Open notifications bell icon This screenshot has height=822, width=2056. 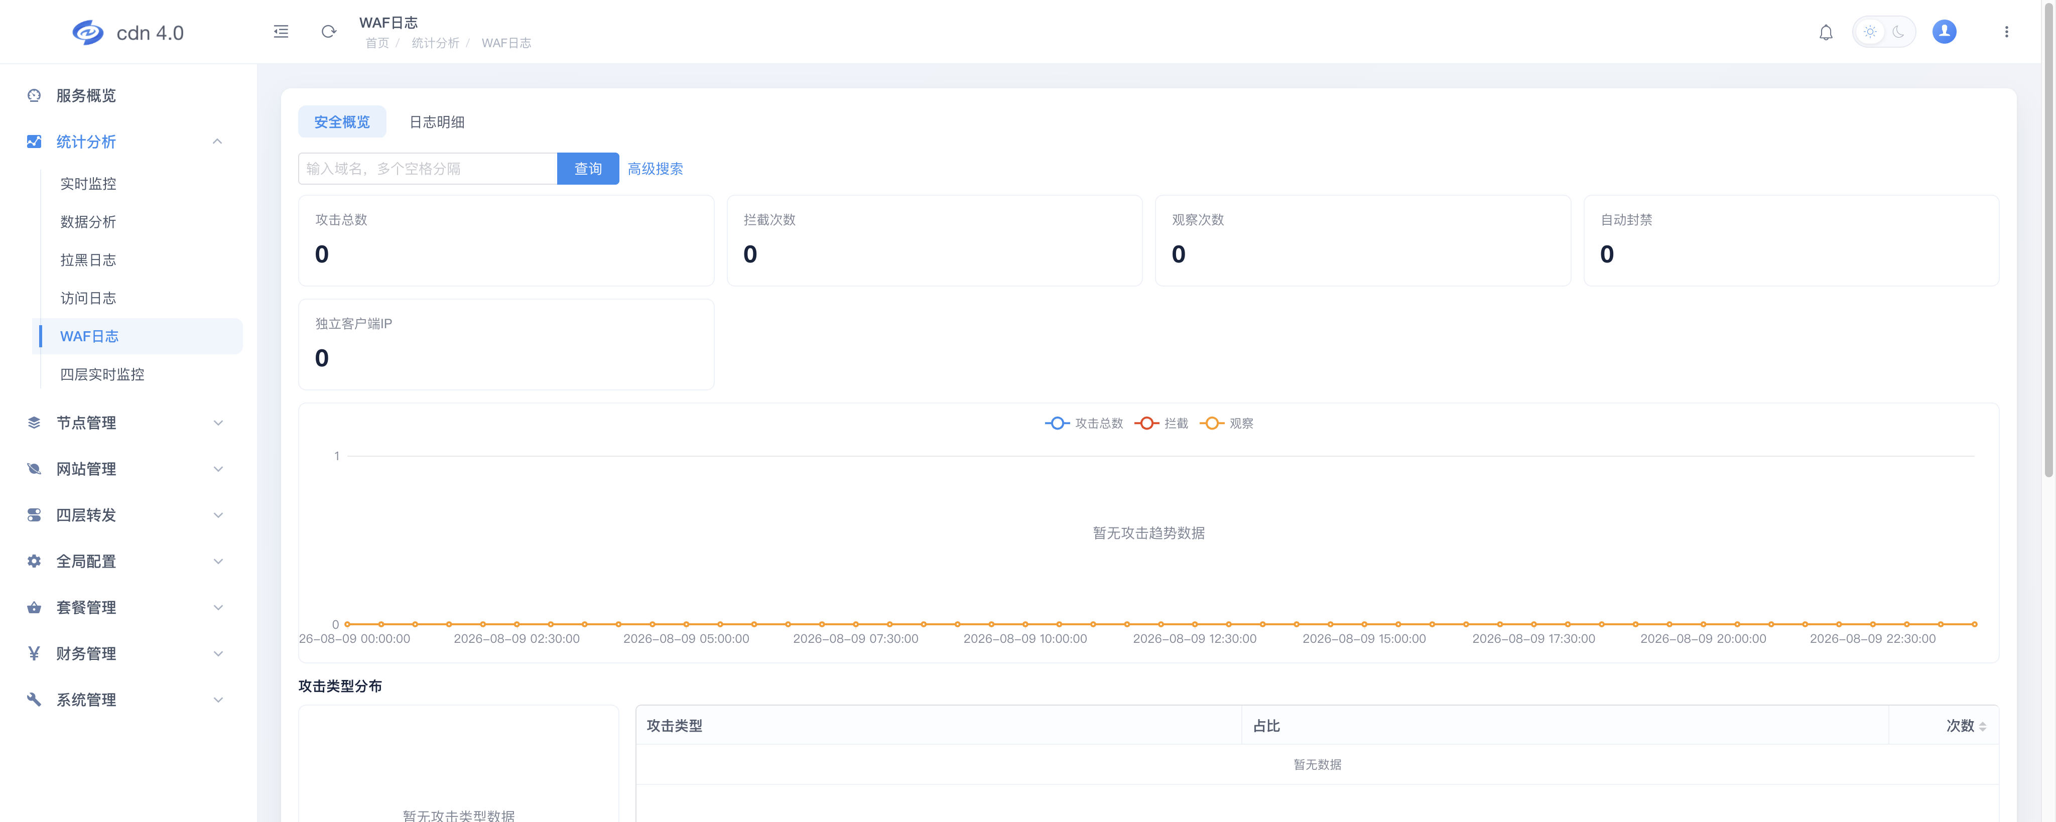[x=1825, y=33]
